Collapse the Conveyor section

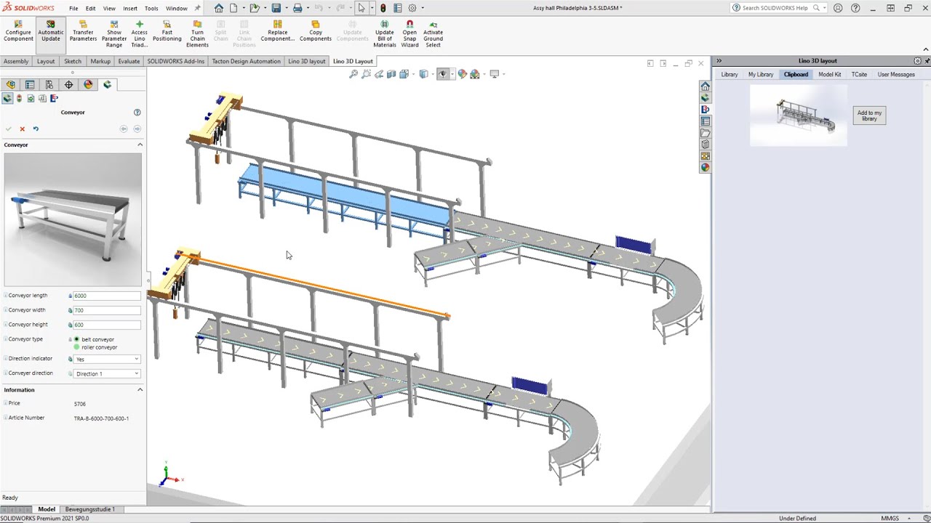pyautogui.click(x=140, y=145)
